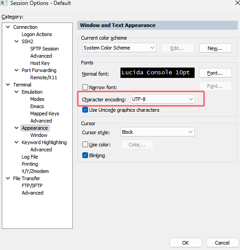Click Font... button for Normal font

pos(215,73)
